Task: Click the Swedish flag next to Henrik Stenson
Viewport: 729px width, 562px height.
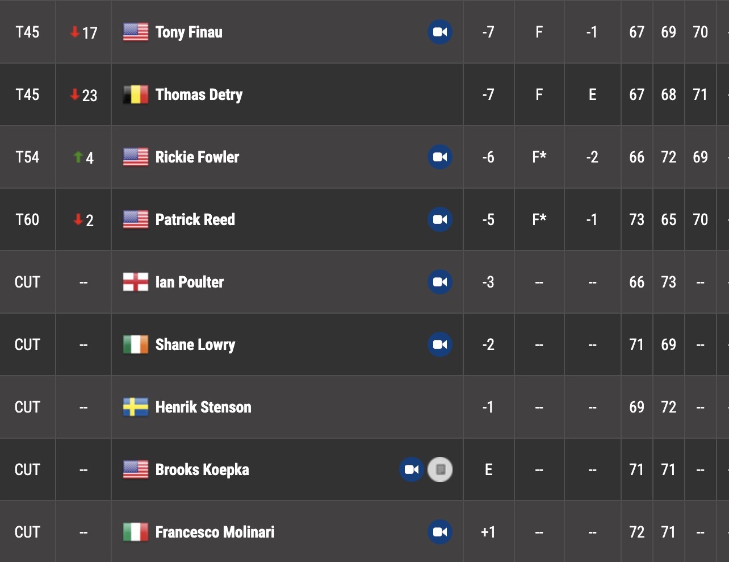Action: (x=136, y=407)
